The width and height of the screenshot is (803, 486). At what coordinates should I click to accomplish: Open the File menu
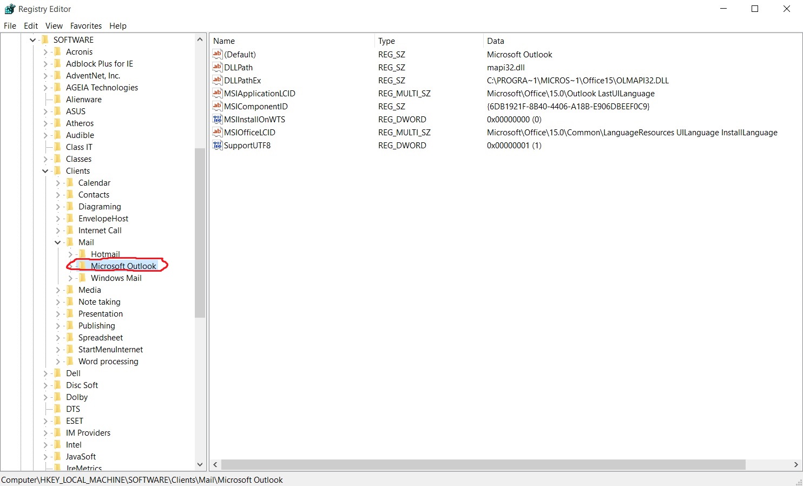point(10,25)
